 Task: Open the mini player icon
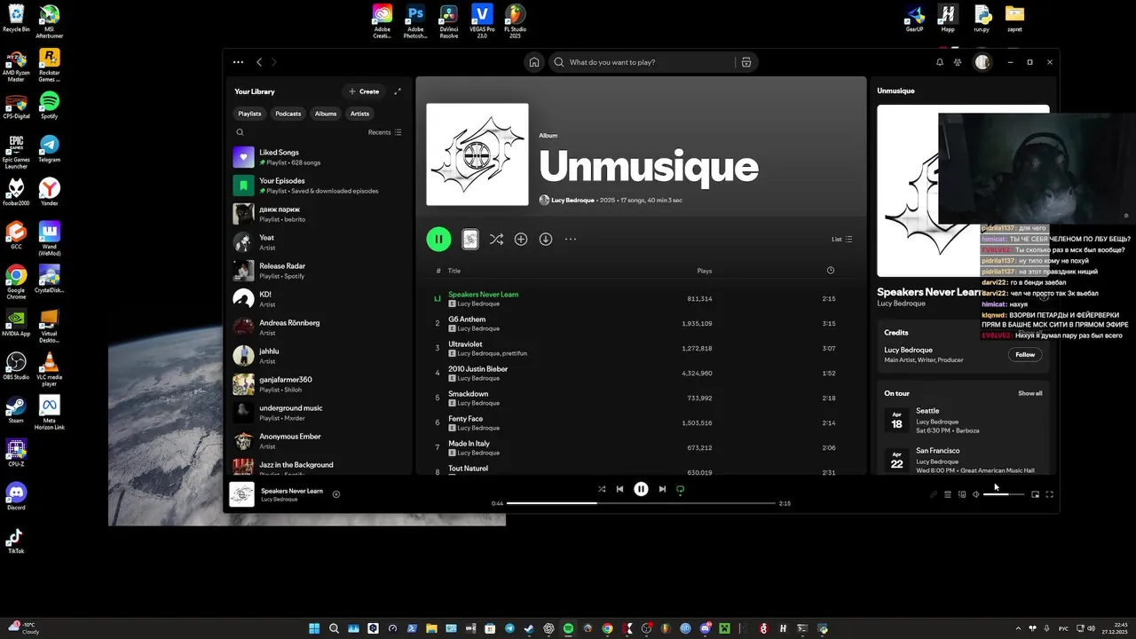click(1035, 494)
